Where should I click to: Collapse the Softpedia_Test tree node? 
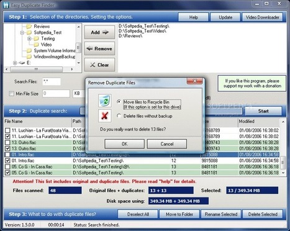click(x=22, y=32)
